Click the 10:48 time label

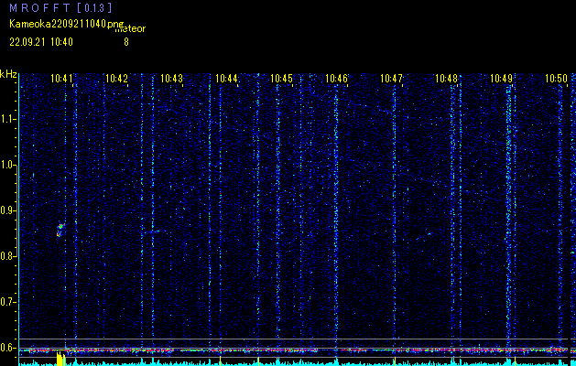pos(447,79)
